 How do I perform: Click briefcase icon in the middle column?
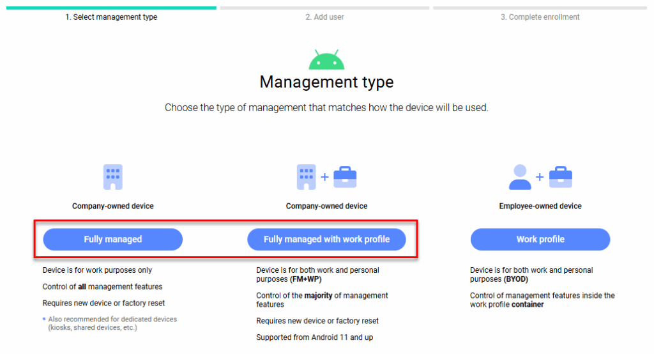click(x=345, y=177)
